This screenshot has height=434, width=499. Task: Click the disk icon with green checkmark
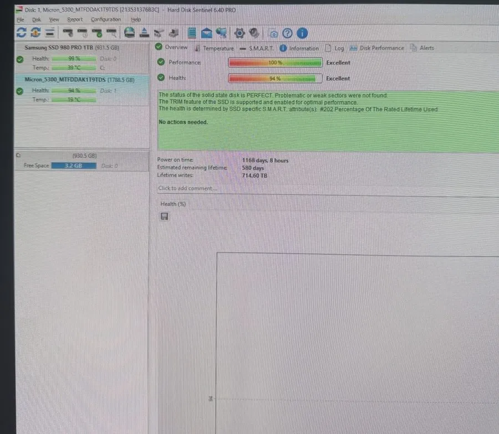tap(97, 33)
